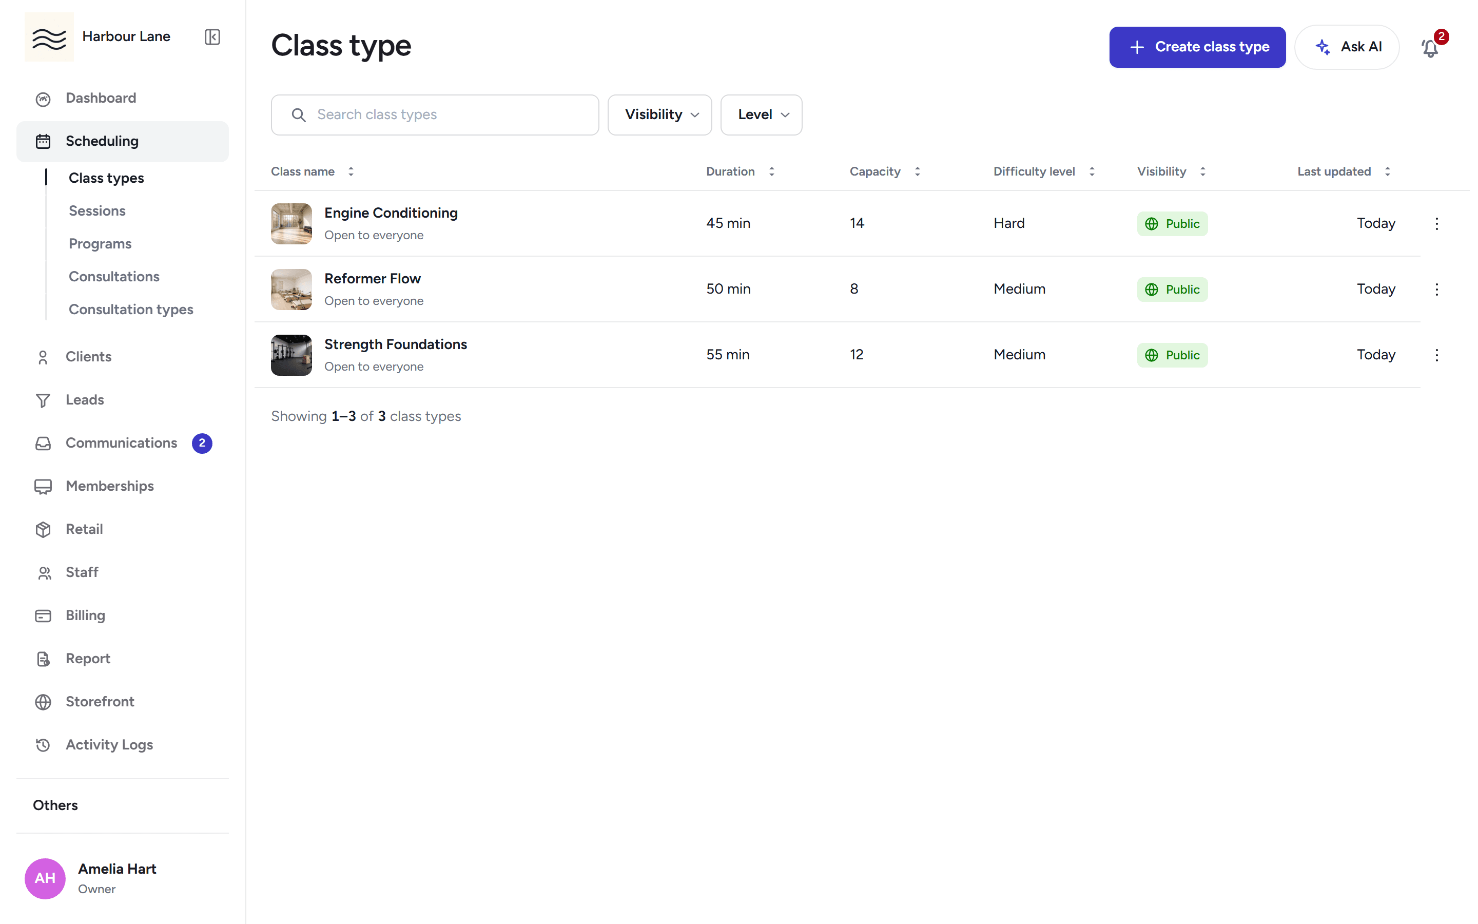Click the Clients person icon
The width and height of the screenshot is (1478, 924).
43,357
